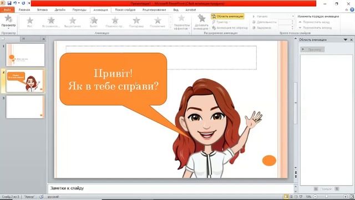Click the zoom slider handle

327,197
